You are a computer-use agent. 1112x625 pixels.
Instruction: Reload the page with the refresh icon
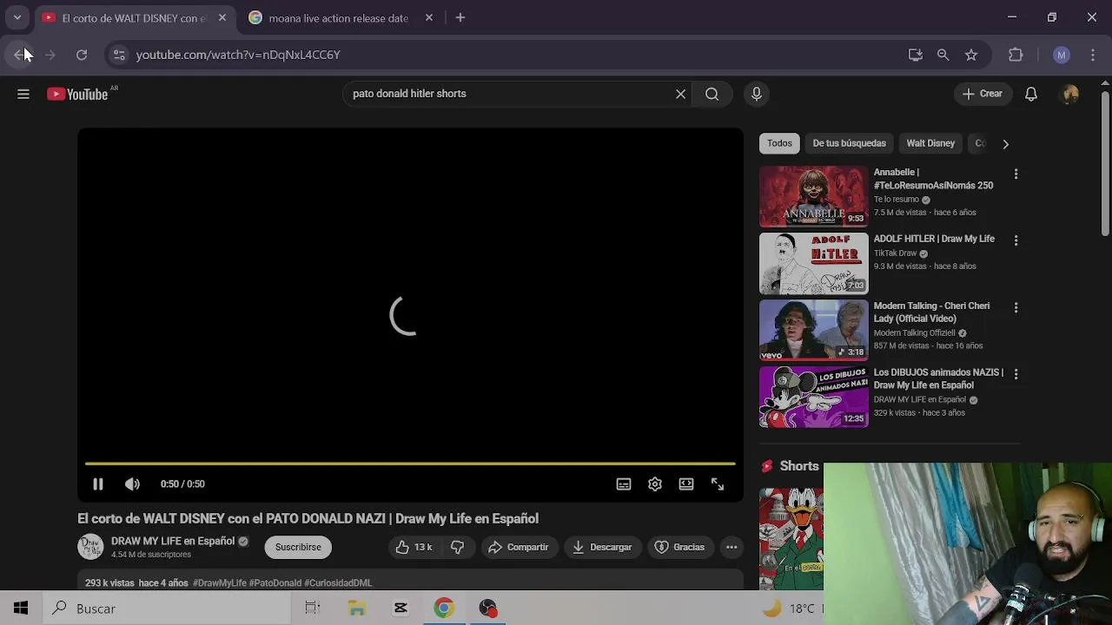pyautogui.click(x=82, y=55)
